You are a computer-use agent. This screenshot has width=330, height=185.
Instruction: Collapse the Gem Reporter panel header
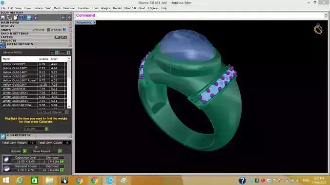(19, 135)
